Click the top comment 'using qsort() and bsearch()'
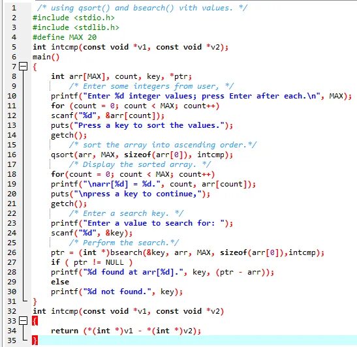Screen dimensions: 357x347 pos(142,8)
